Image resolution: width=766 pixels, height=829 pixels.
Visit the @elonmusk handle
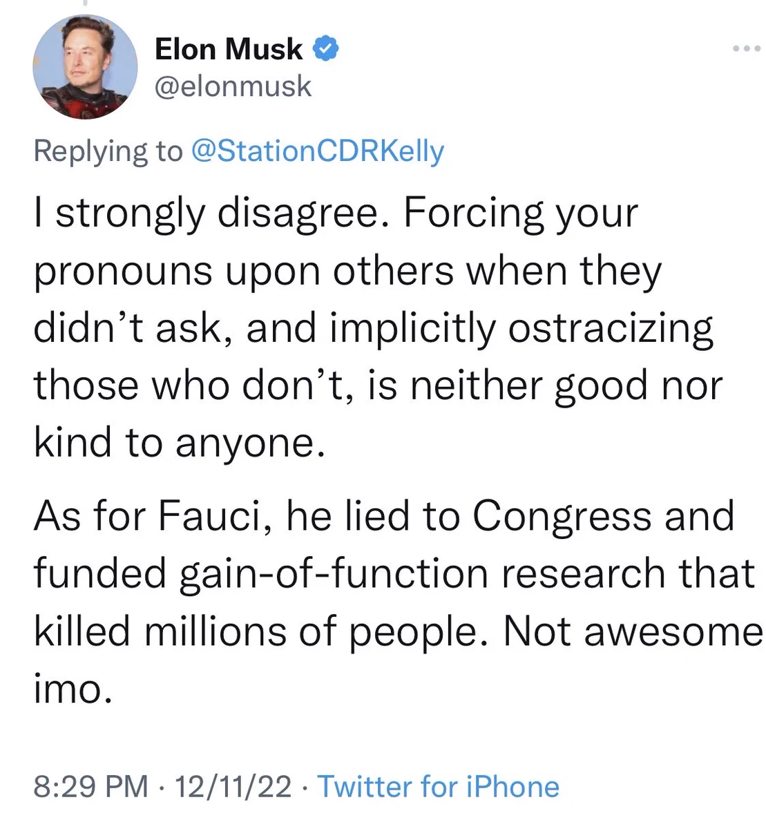pos(233,87)
